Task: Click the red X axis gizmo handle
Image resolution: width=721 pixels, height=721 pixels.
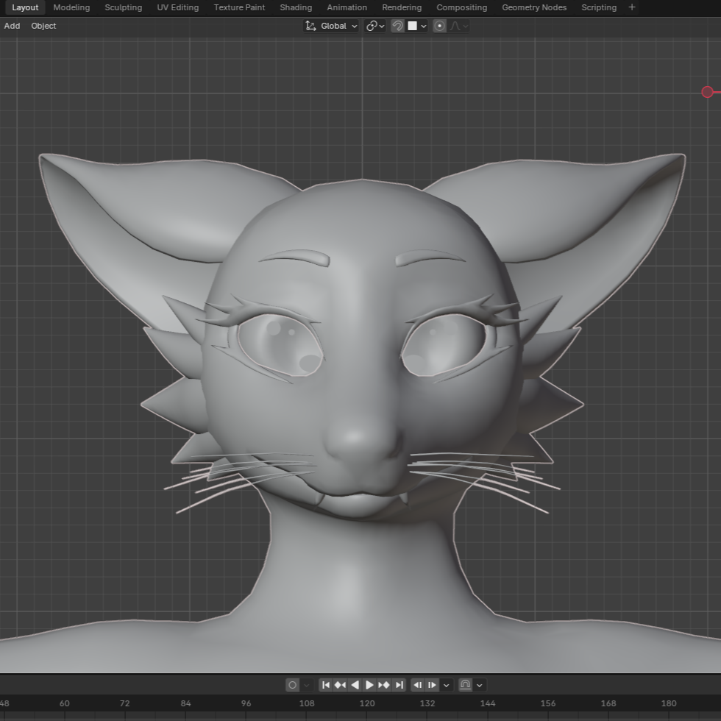Action: pos(708,93)
